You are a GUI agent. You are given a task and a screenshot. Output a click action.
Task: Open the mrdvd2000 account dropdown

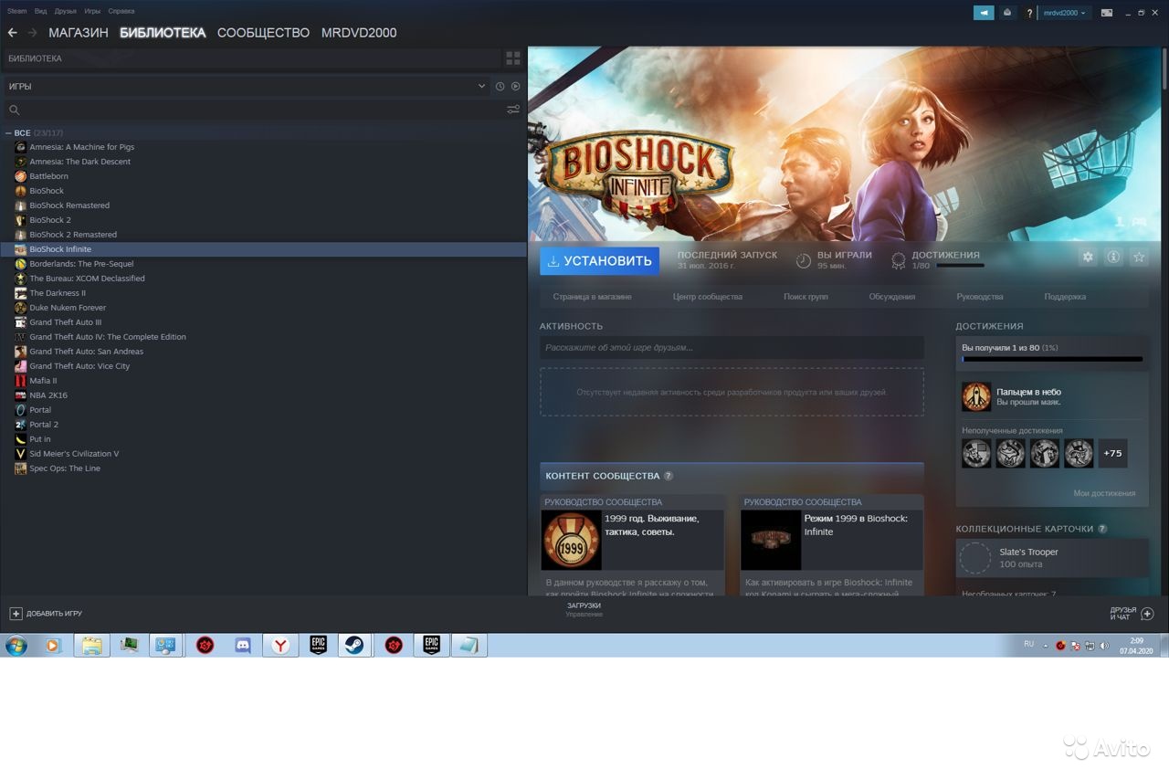(1065, 13)
